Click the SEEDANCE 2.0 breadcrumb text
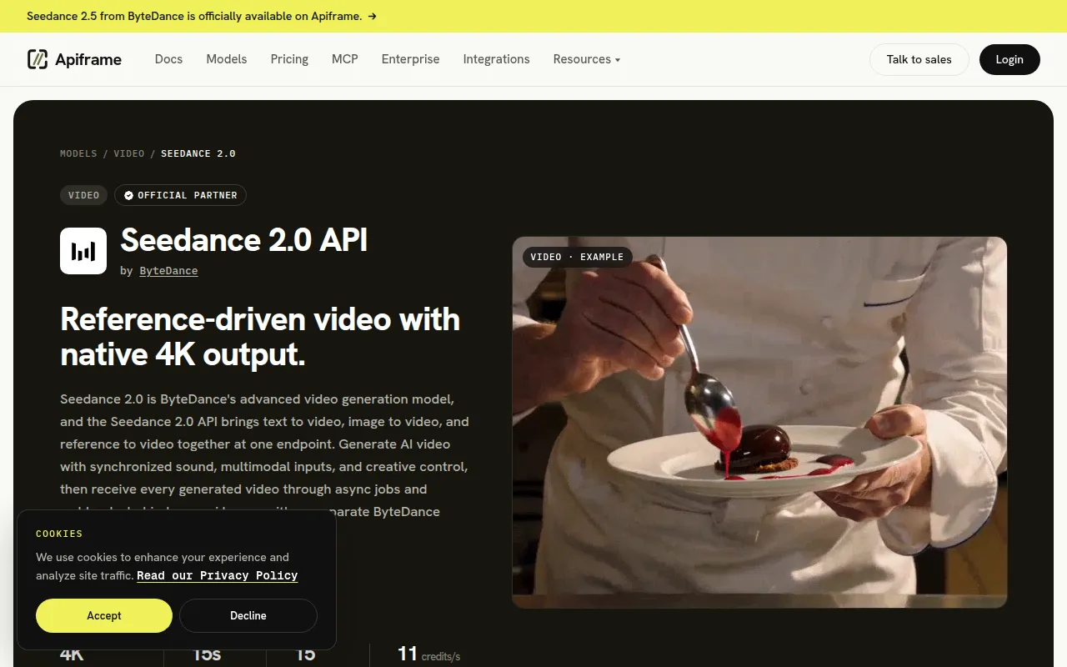This screenshot has height=667, width=1067. pyautogui.click(x=198, y=153)
